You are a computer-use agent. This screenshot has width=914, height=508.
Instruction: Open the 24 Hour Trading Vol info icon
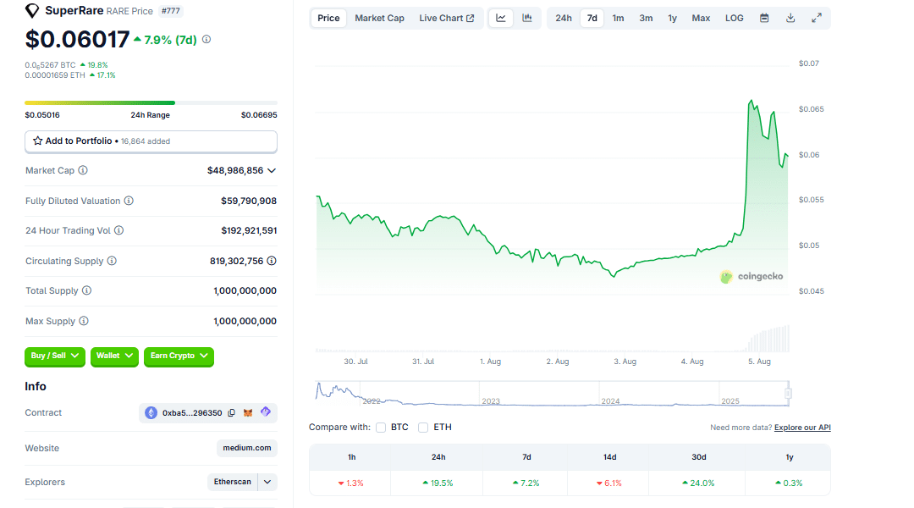tap(119, 230)
